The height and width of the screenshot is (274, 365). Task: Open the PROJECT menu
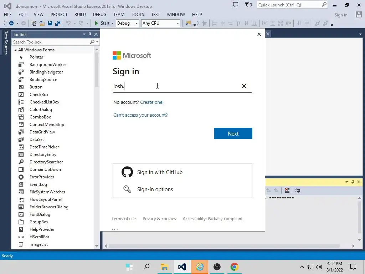[59, 14]
